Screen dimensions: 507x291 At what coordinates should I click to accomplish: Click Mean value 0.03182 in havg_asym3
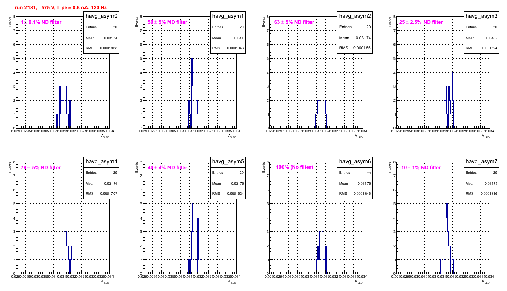point(491,38)
